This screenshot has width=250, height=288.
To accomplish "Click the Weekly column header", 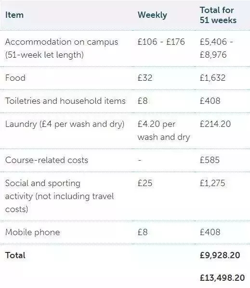I will pyautogui.click(x=152, y=15).
